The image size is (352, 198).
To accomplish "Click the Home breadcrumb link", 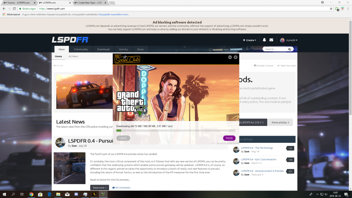I will click(58, 65).
